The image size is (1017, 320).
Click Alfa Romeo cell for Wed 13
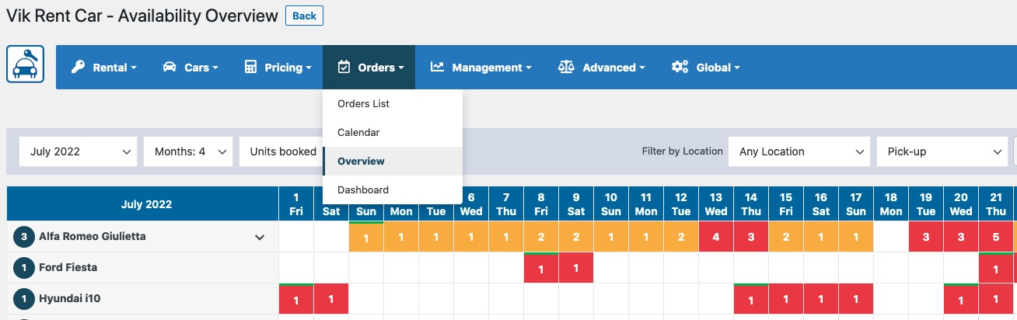click(716, 237)
